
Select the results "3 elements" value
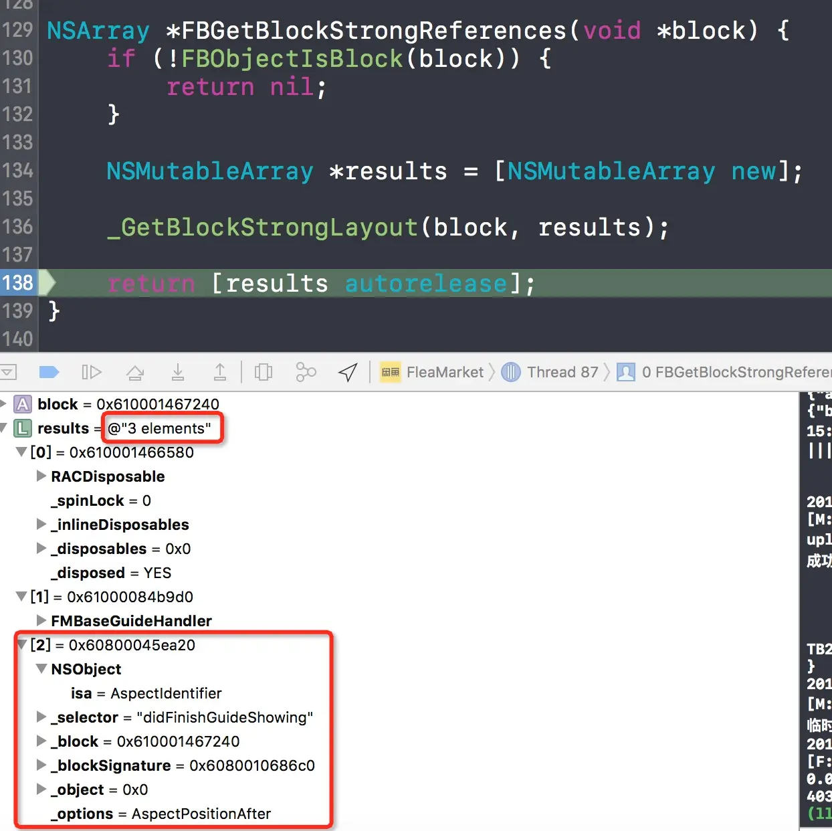tap(159, 428)
